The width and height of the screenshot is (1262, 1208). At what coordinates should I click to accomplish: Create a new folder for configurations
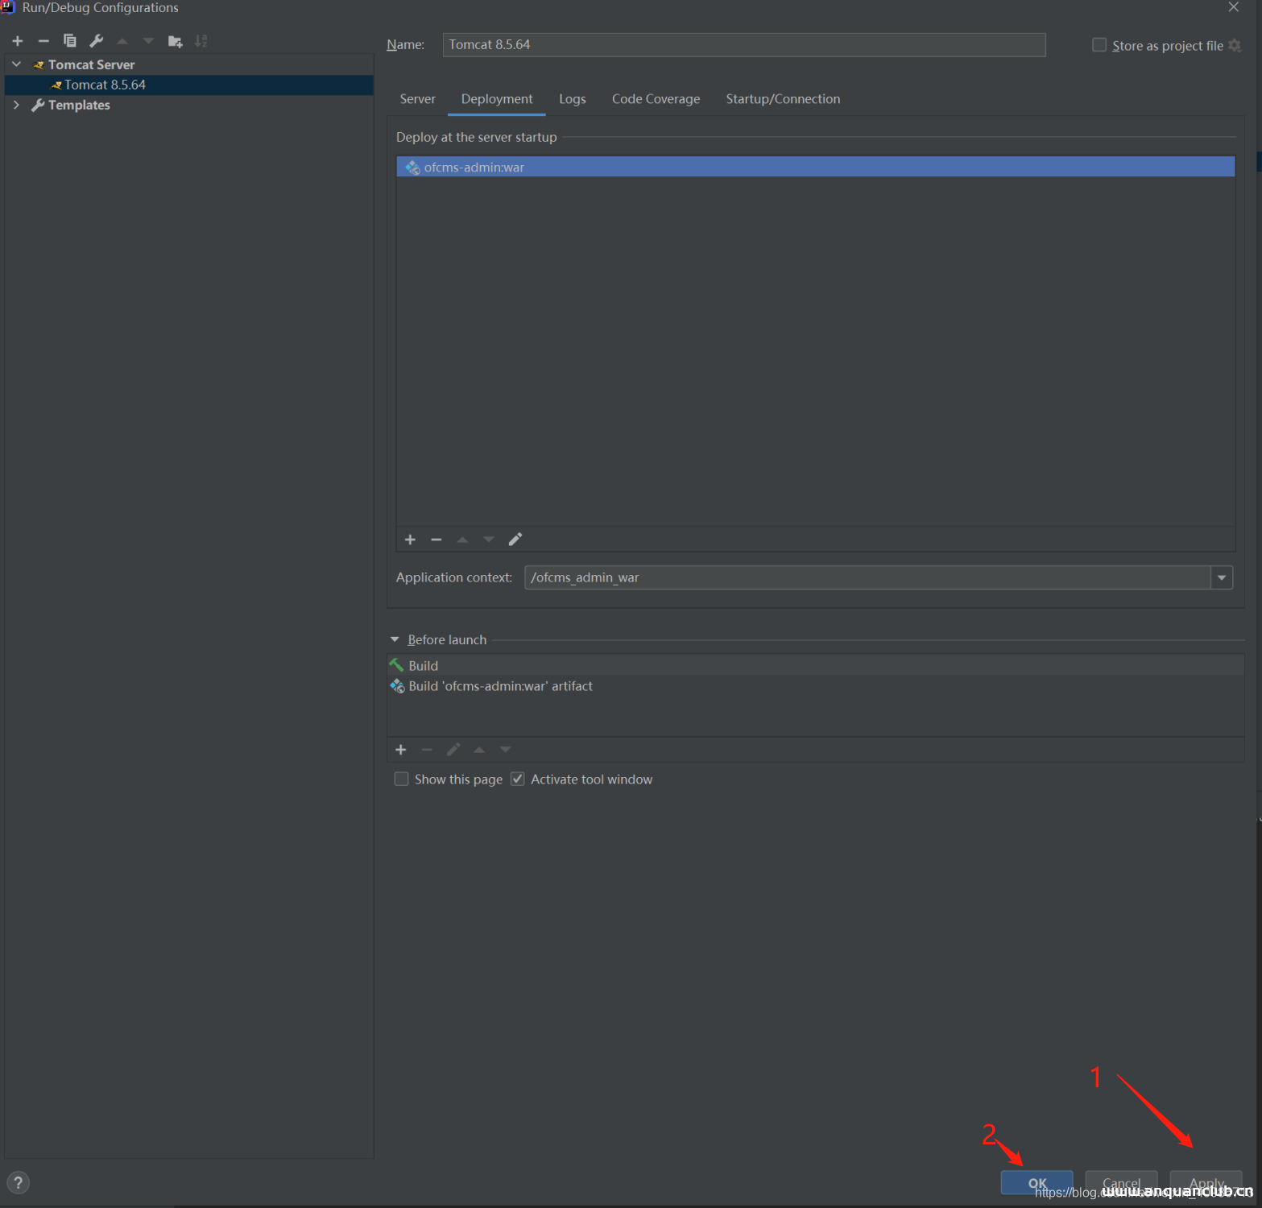point(175,41)
